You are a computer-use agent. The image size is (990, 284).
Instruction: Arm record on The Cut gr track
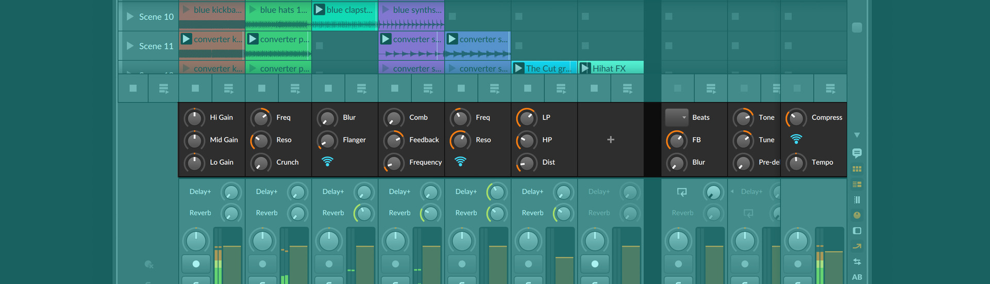tap(528, 264)
